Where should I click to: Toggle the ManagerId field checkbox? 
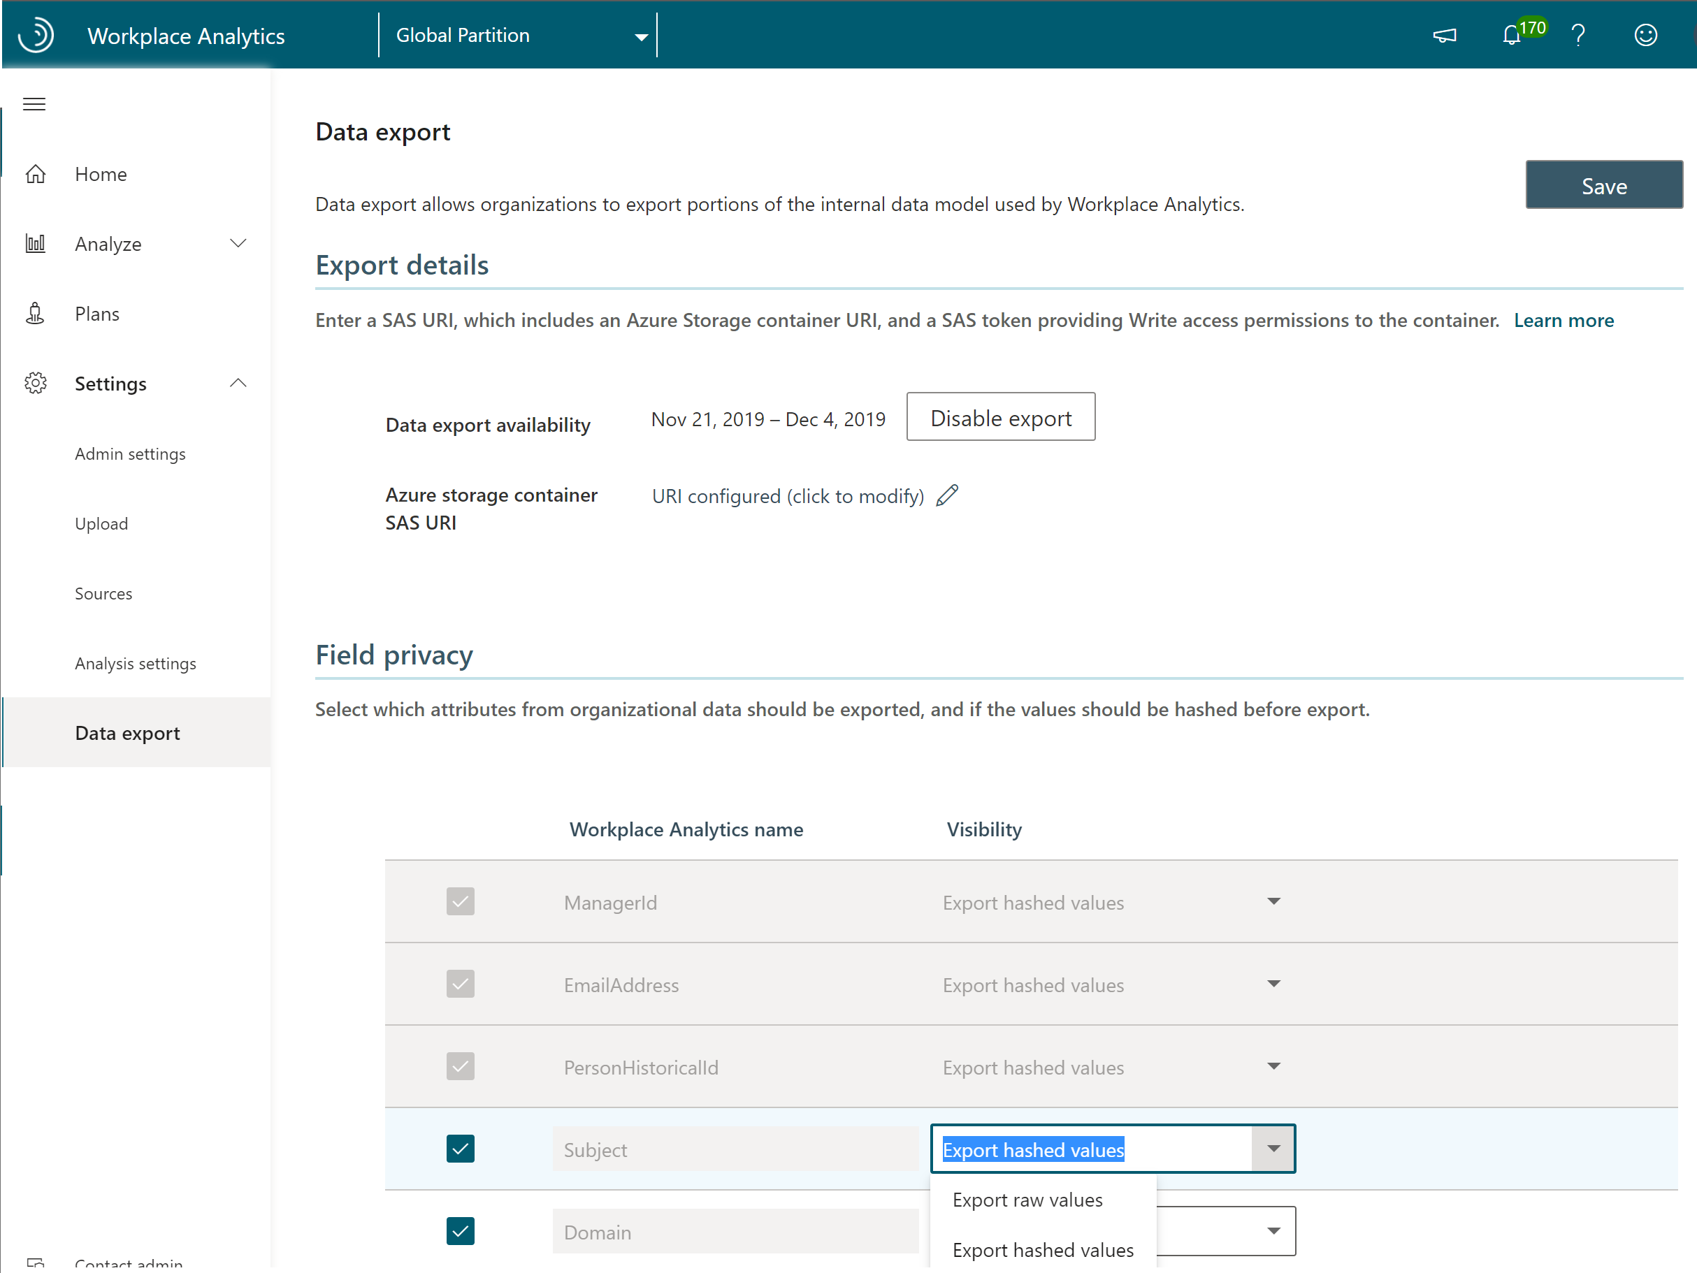pos(460,901)
